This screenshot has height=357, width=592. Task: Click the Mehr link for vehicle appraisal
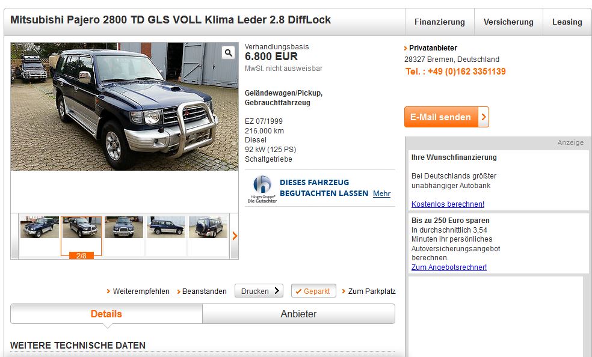381,194
